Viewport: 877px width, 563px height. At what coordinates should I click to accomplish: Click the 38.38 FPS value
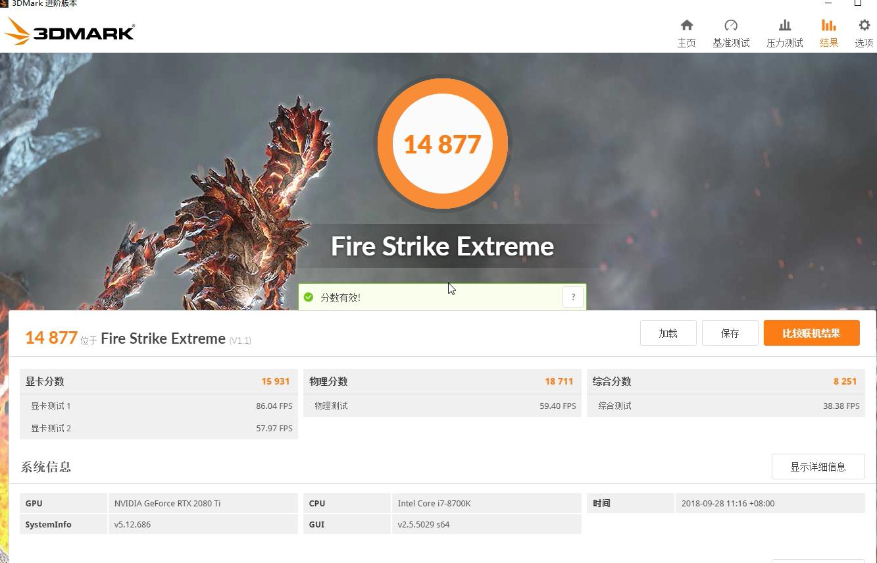click(x=841, y=406)
